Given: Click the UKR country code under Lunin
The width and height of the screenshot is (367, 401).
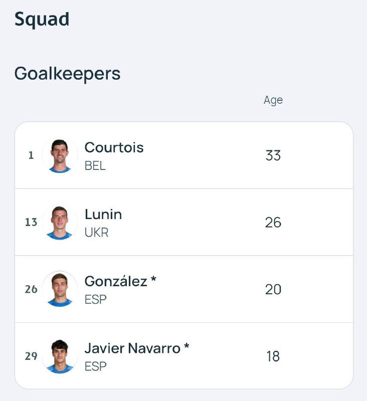Looking at the screenshot, I should pyautogui.click(x=96, y=233).
